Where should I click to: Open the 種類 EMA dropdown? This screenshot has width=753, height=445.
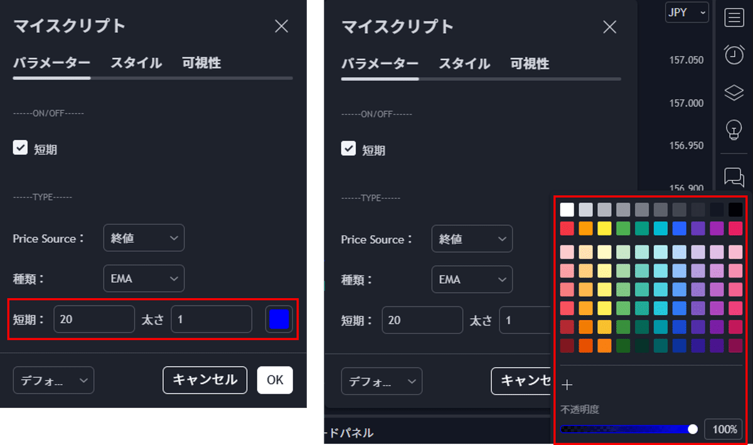[x=144, y=278]
